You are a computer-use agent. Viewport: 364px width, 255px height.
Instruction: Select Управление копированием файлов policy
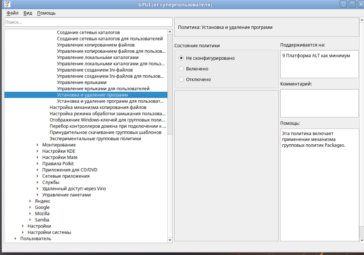(95, 45)
